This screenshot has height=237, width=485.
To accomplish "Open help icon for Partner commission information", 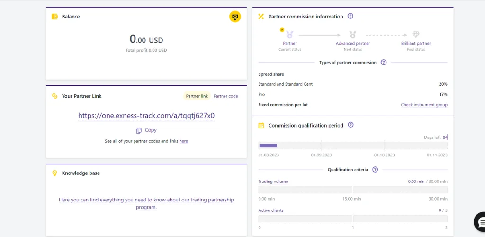I will (x=350, y=16).
